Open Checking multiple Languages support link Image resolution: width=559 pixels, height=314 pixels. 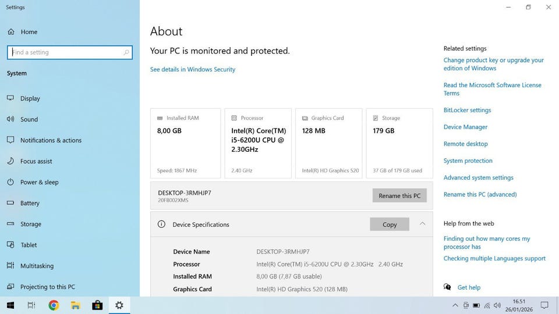coord(494,258)
